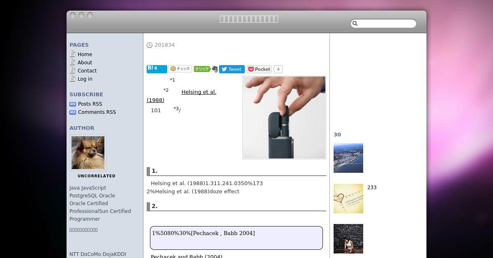Open footnote marker *1

click(x=172, y=80)
